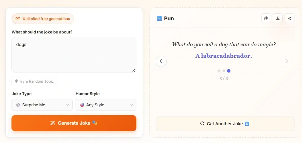Download the joke using the download icon

pyautogui.click(x=278, y=18)
